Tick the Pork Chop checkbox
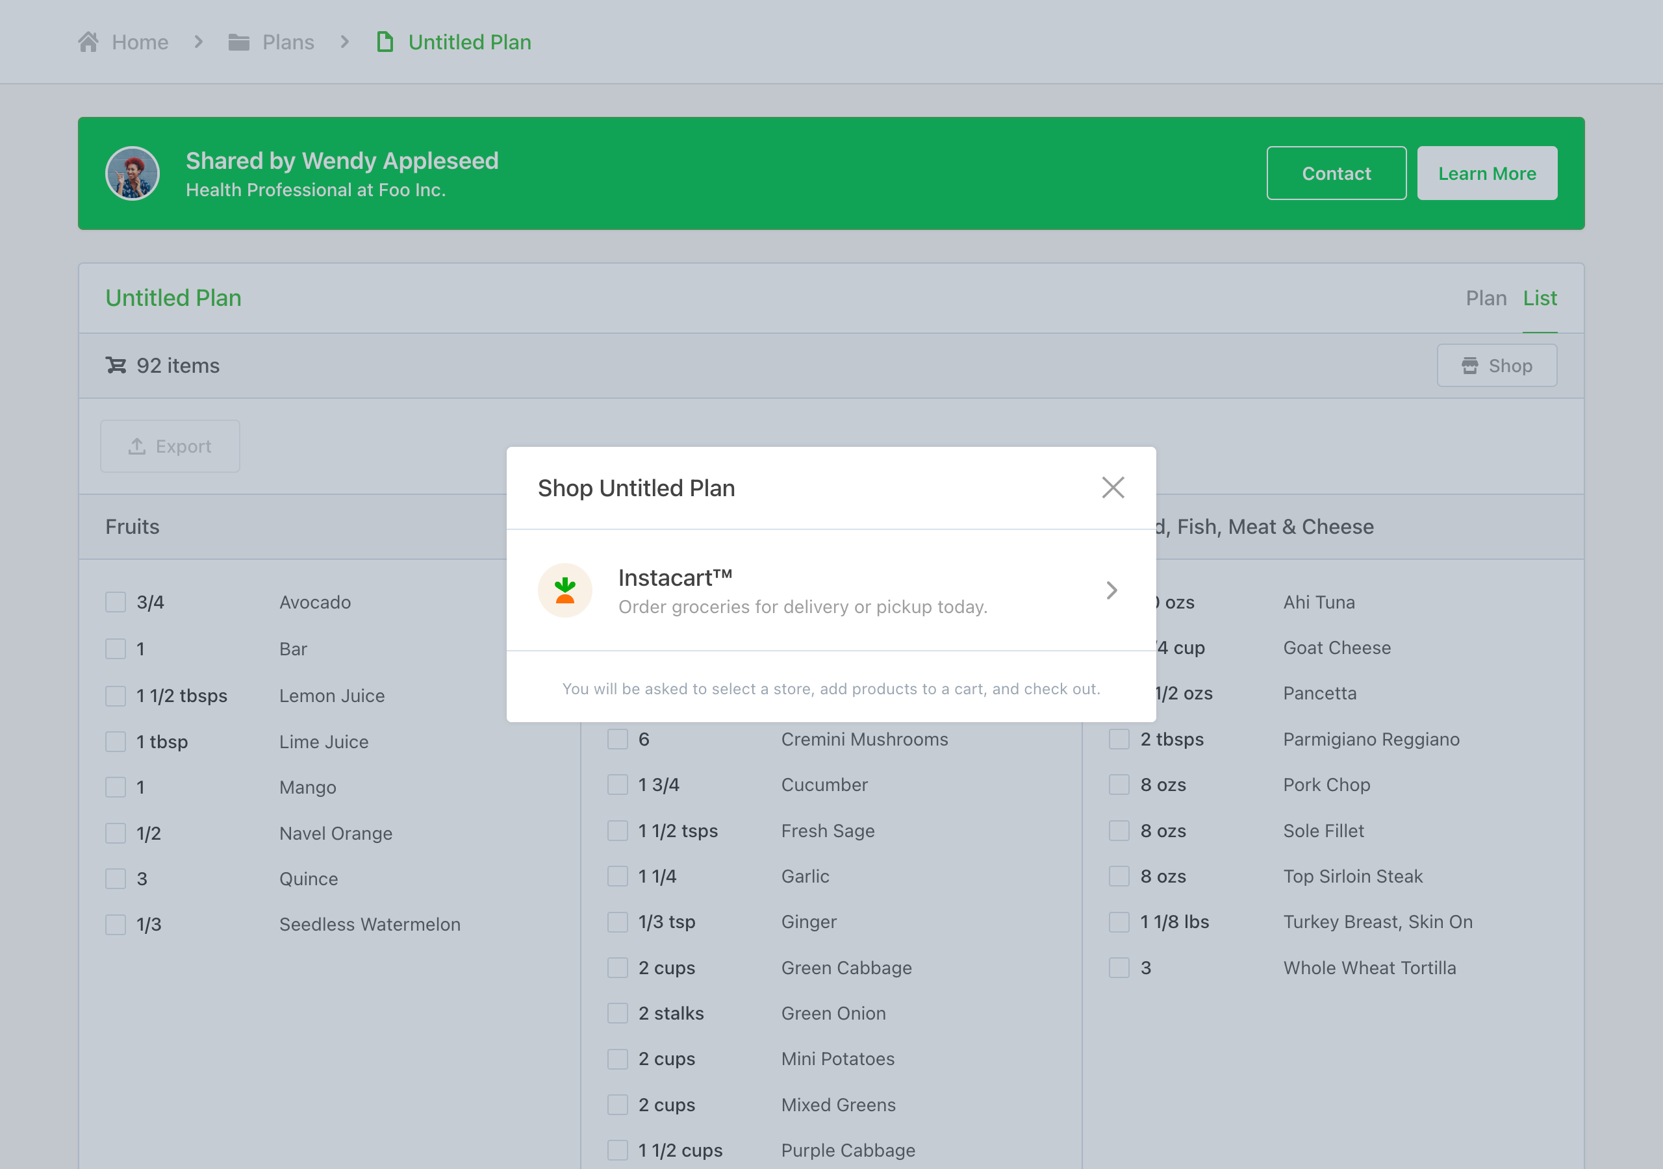This screenshot has height=1169, width=1663. [x=1119, y=785]
